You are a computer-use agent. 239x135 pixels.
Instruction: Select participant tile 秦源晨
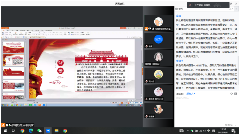pyautogui.click(x=159, y=111)
